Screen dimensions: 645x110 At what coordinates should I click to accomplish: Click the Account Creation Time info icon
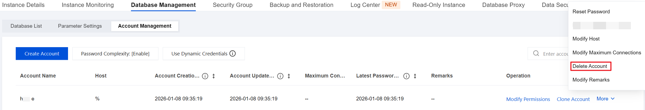pyautogui.click(x=205, y=76)
